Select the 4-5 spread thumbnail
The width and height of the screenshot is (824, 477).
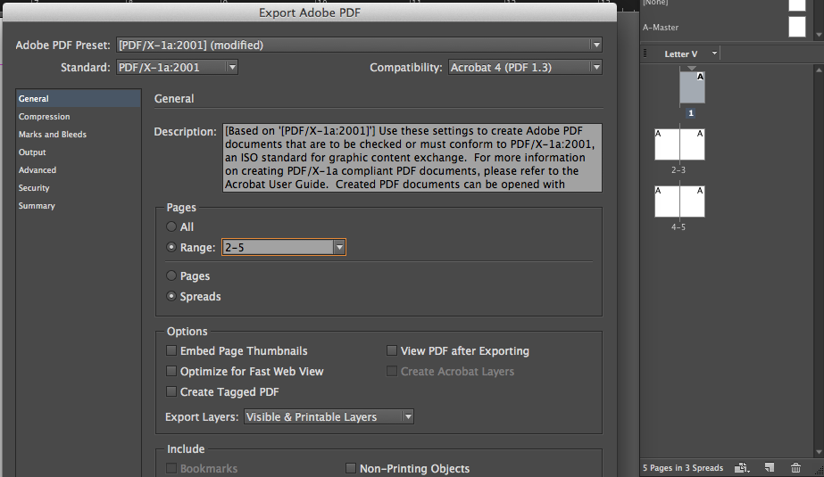coord(679,201)
